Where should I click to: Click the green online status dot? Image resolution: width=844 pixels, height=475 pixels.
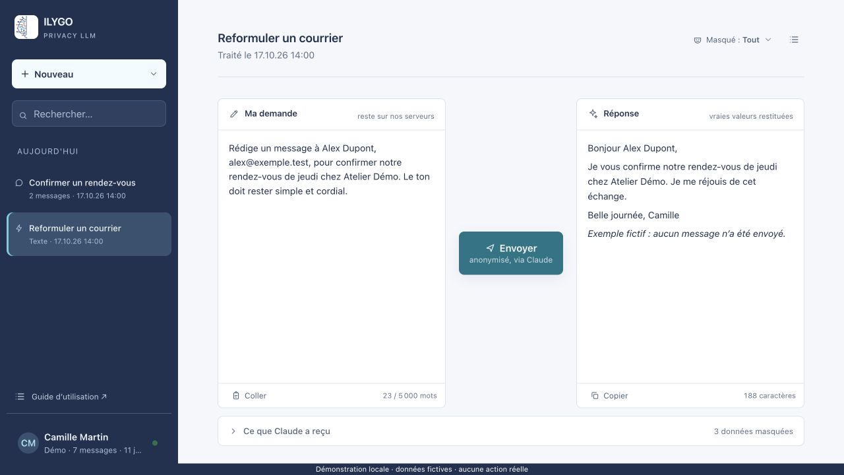point(155,443)
